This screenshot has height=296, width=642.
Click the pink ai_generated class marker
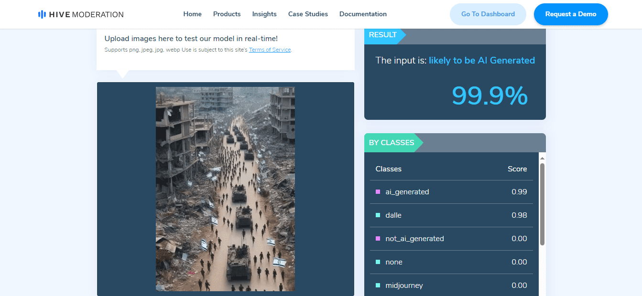378,192
